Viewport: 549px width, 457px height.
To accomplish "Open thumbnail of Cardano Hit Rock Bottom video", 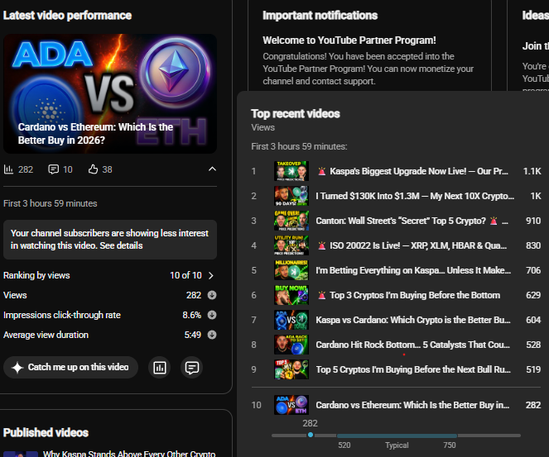I will [291, 345].
